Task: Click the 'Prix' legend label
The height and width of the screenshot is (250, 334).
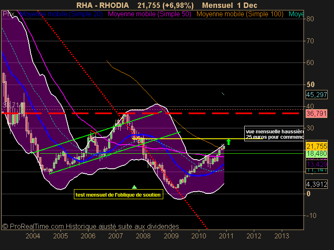Action: pos(9,14)
